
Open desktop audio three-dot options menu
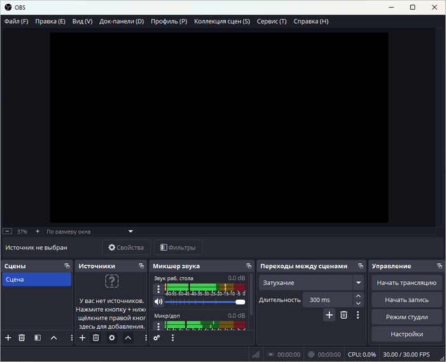(x=159, y=289)
